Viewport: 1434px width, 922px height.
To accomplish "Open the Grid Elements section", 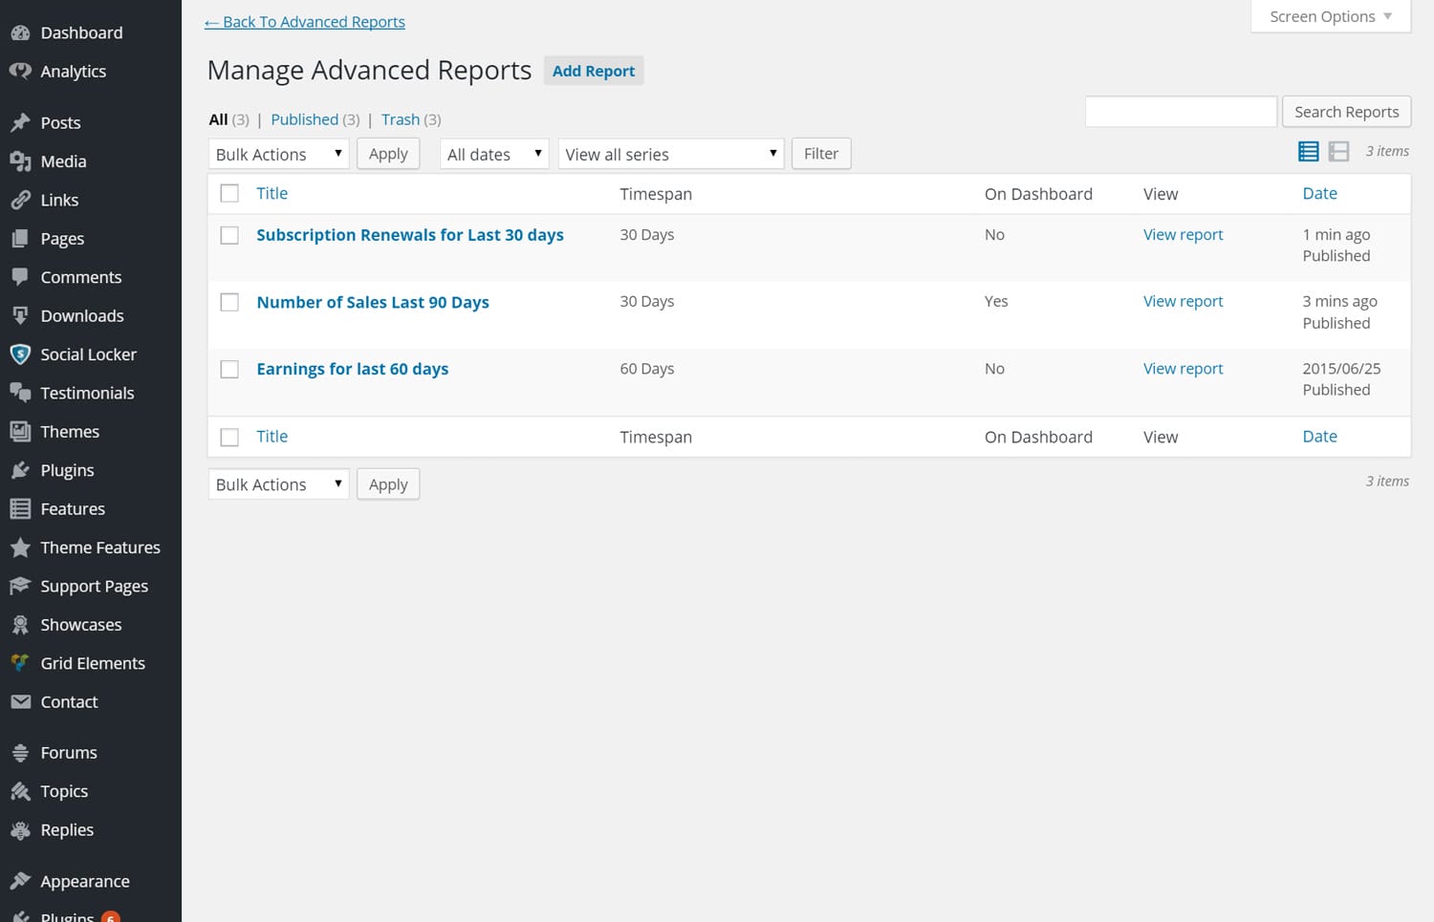I will point(93,663).
